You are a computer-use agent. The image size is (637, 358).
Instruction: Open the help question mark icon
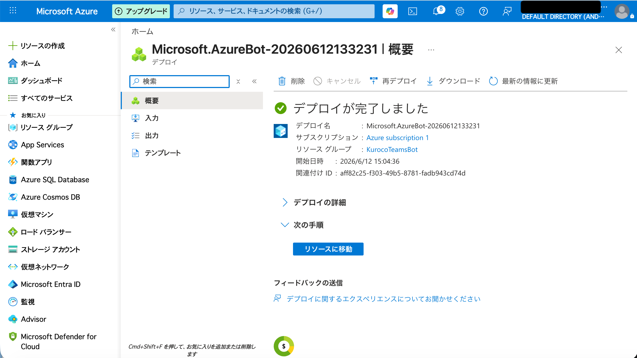[484, 11]
